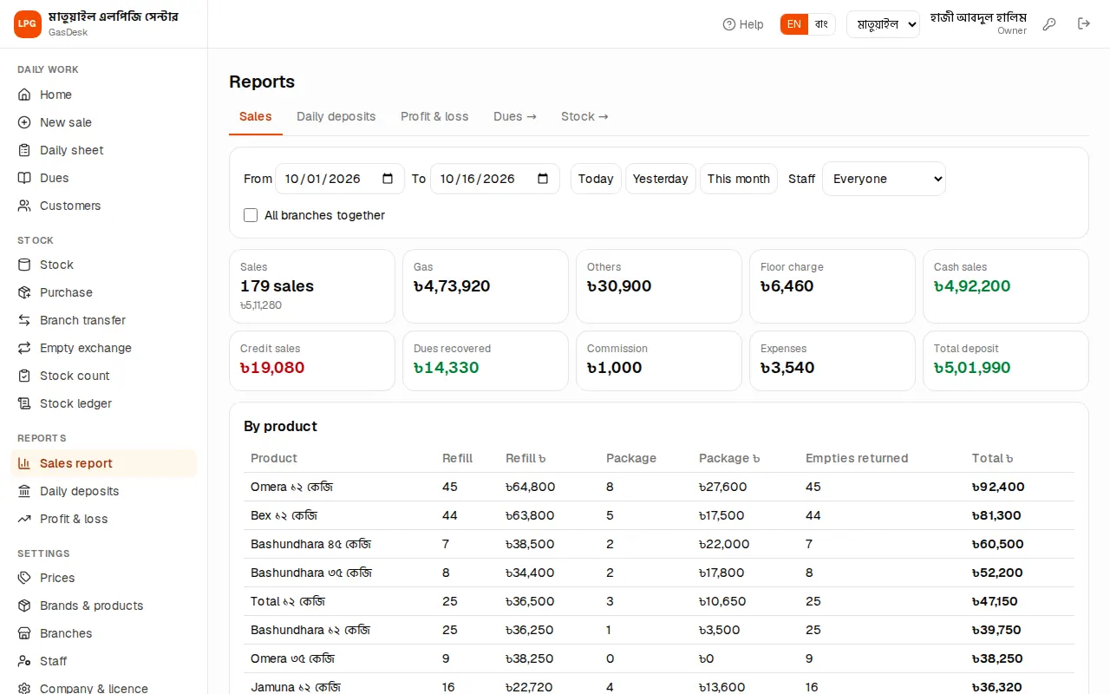Open the মাতুয়াইল branch dropdown

point(883,24)
